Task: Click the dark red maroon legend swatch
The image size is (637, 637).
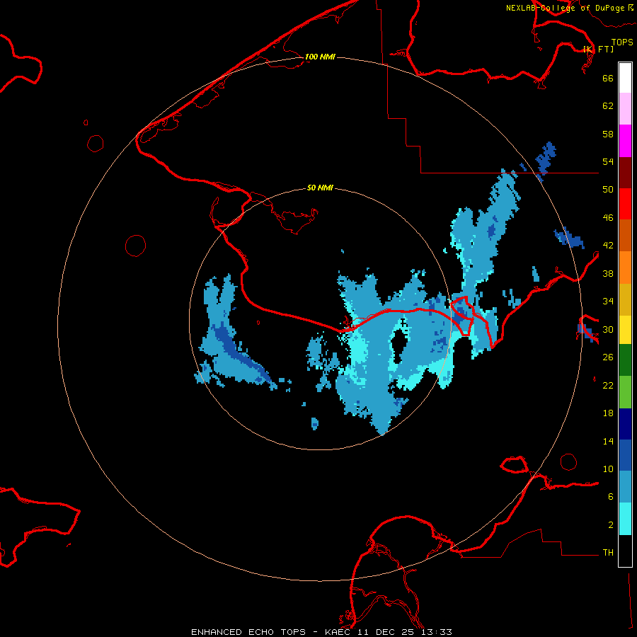Action: [x=625, y=173]
